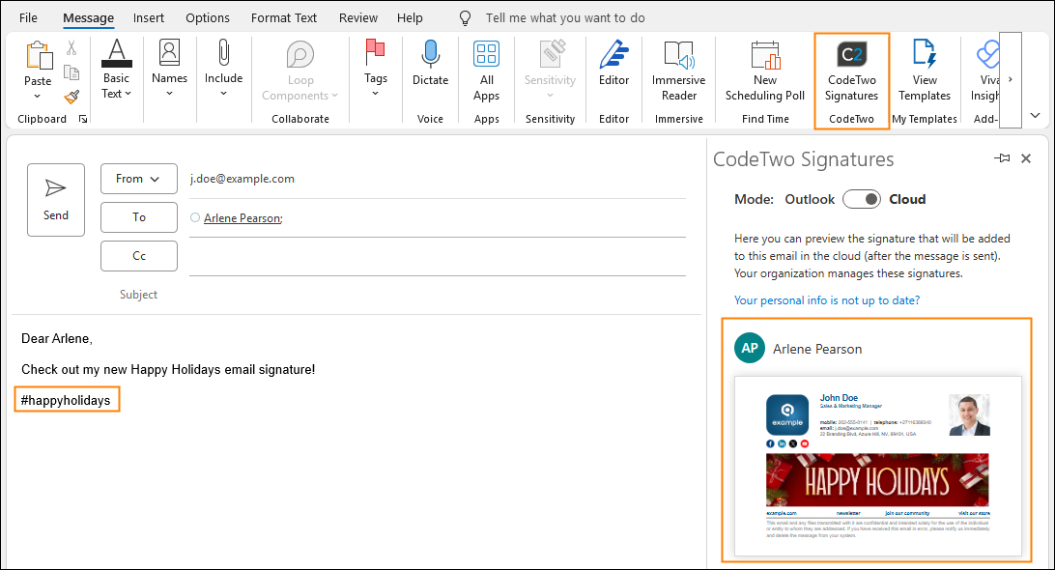The height and width of the screenshot is (570, 1055).
Task: Click the 'Check out my new Happy Holidays' line
Action: point(168,369)
